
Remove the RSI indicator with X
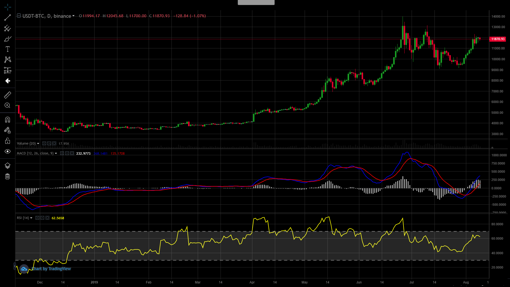tap(47, 218)
